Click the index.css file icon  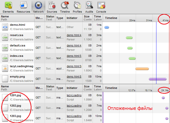[x=5, y=58]
